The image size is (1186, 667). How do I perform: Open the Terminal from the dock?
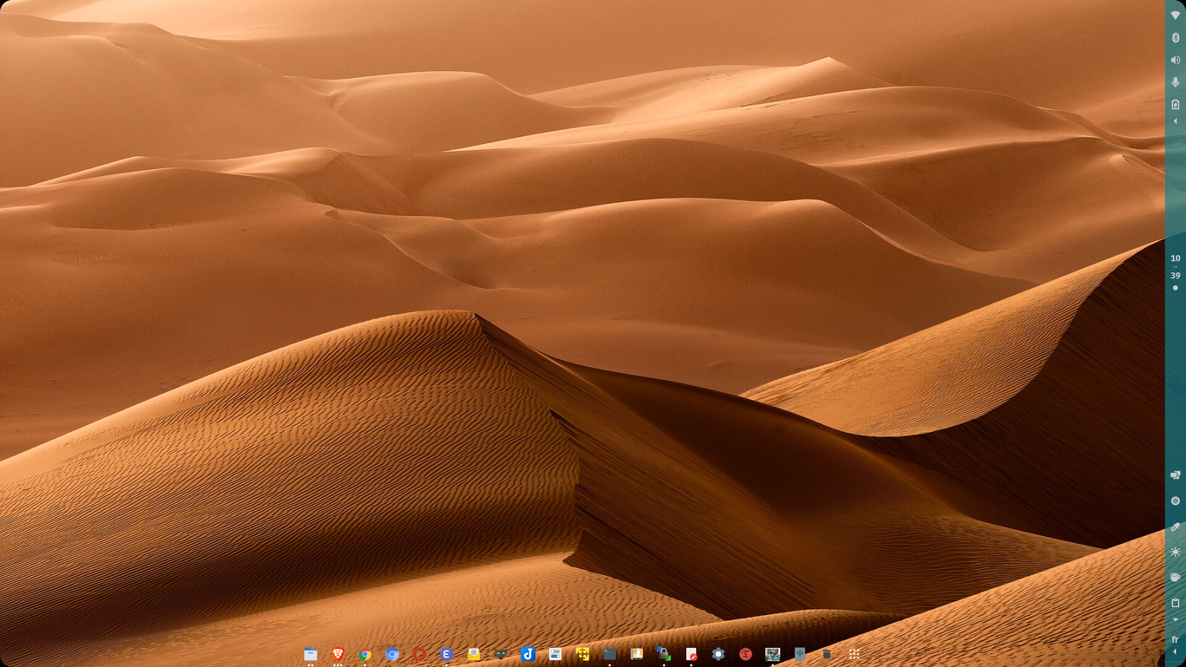pyautogui.click(x=610, y=654)
